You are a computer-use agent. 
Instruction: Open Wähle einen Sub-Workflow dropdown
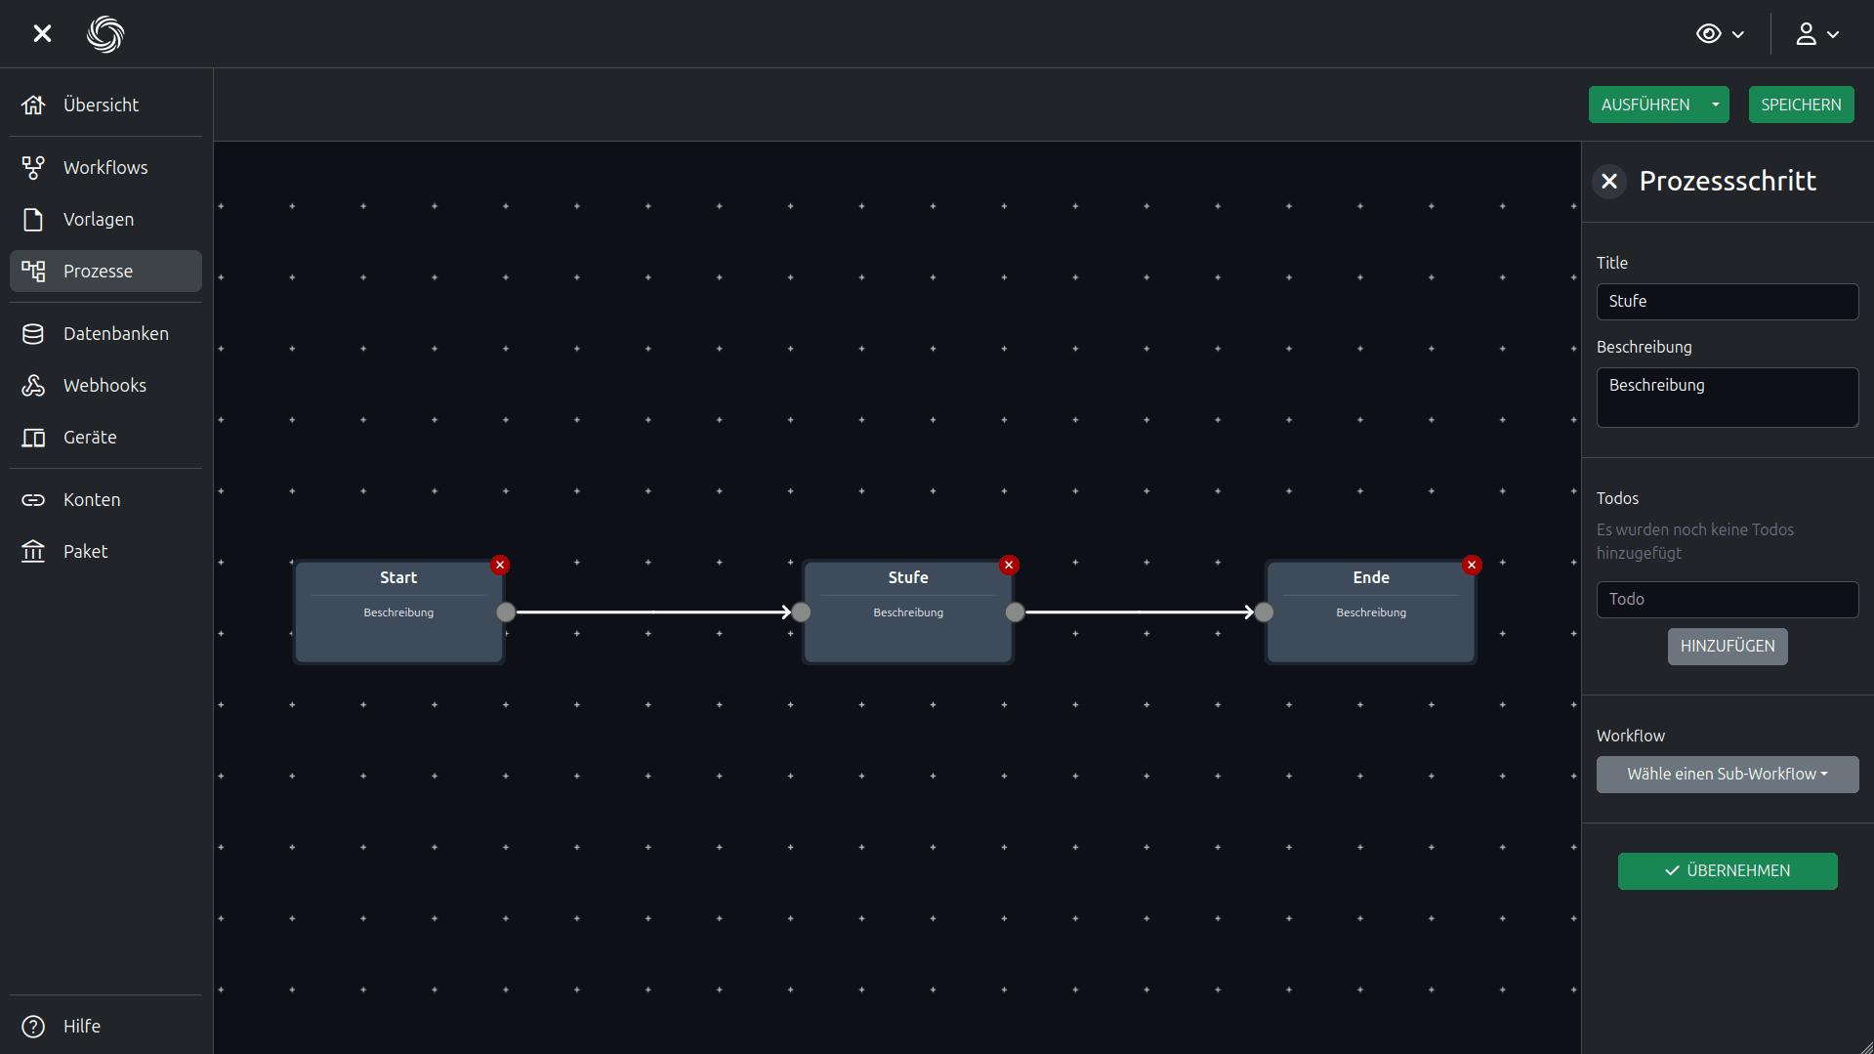(x=1727, y=774)
